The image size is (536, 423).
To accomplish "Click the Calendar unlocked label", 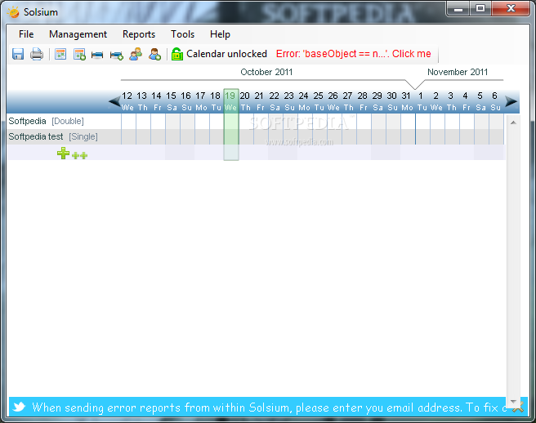I will [x=226, y=54].
